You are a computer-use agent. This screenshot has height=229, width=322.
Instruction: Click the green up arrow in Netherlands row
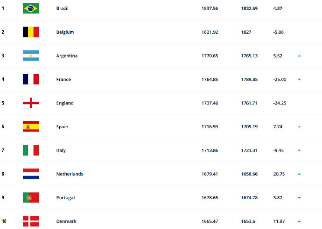(x=299, y=174)
